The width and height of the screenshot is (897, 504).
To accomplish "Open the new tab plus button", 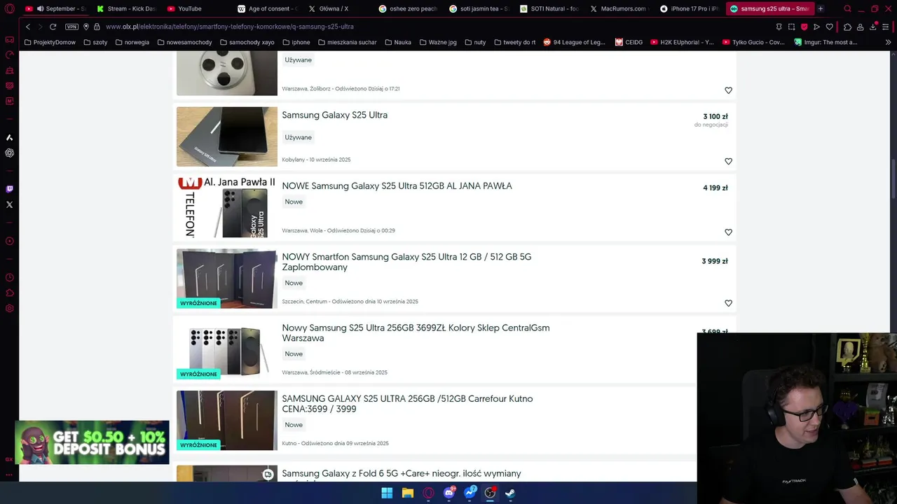I will click(x=821, y=8).
